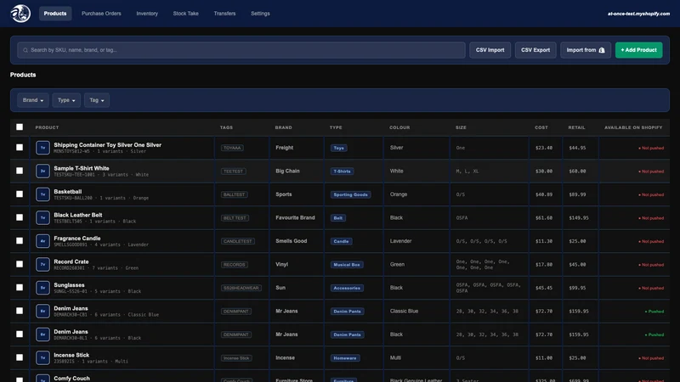Tick the select-all checkbox in table header
Viewport: 680px width, 382px height.
click(x=20, y=126)
